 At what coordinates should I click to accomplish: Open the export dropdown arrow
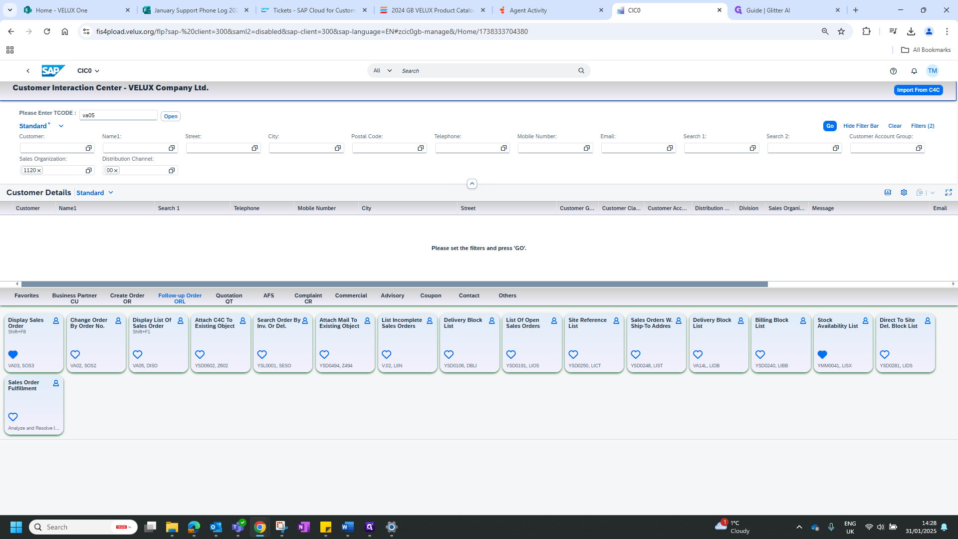point(932,193)
